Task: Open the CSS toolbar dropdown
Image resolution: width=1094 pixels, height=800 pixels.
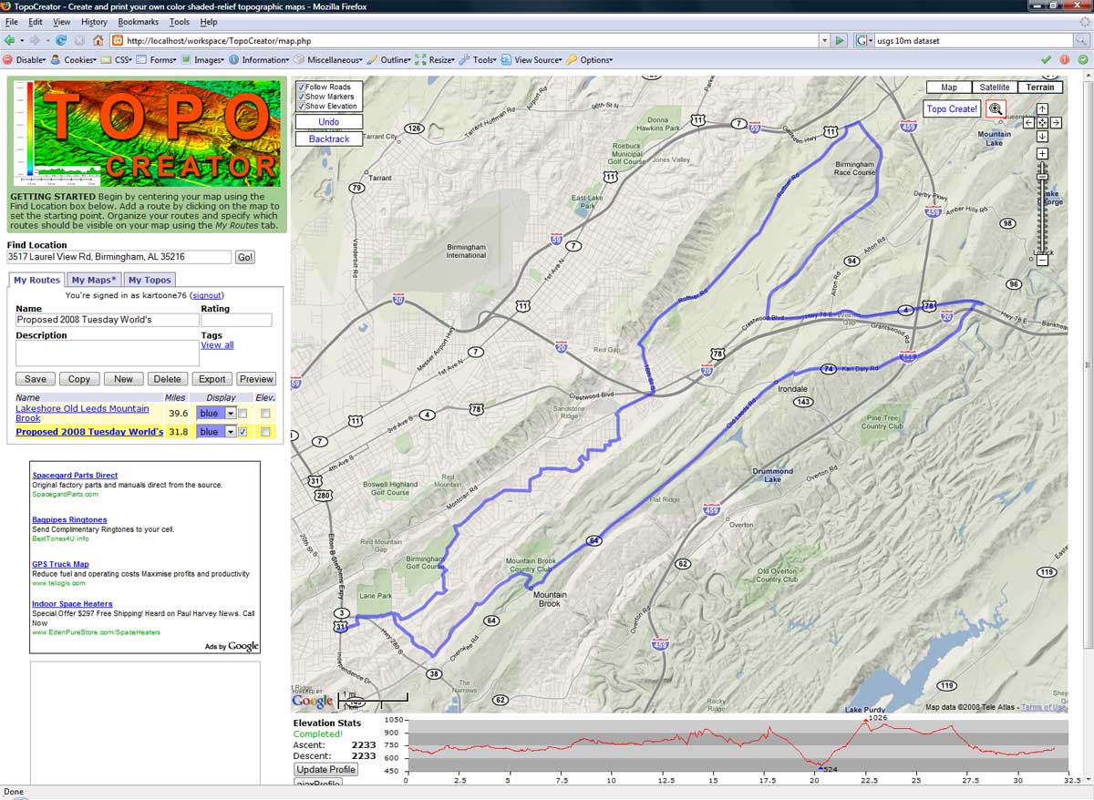Action: (118, 59)
